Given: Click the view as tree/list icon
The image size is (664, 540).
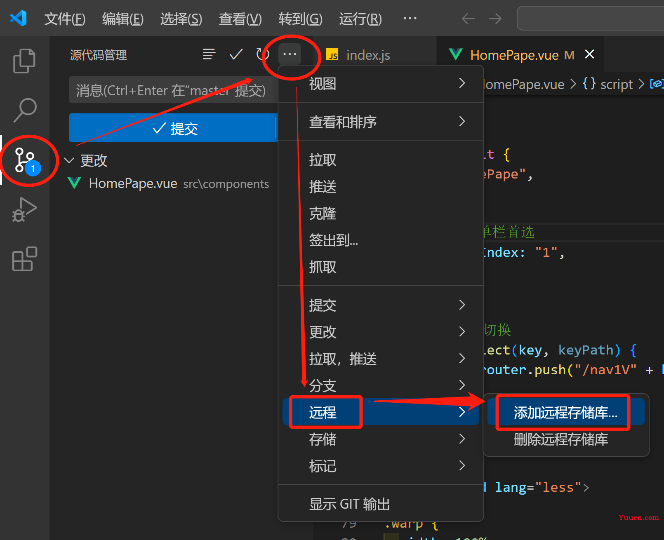Looking at the screenshot, I should pos(209,54).
